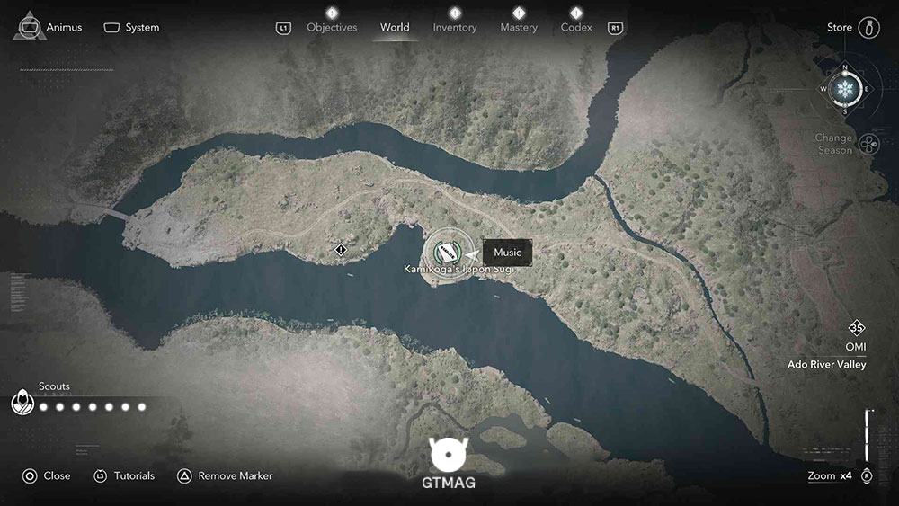Click the level 35 region diamond icon

tap(856, 328)
